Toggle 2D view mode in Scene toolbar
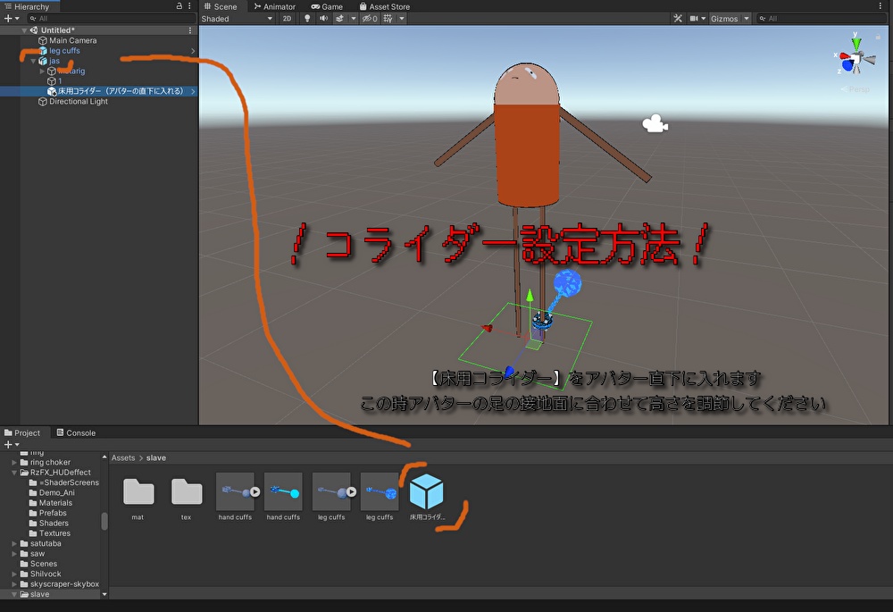The width and height of the screenshot is (893, 612). 287,18
